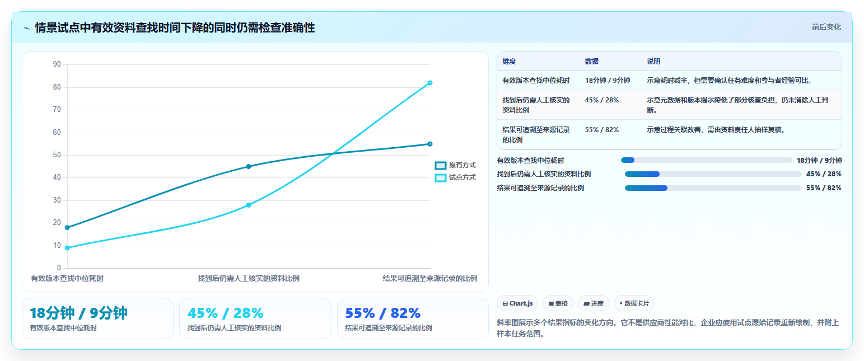The height and width of the screenshot is (361, 864).
Task: Click the lightning icon beside the title
Action: click(x=26, y=28)
